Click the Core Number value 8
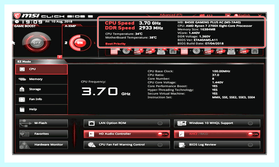Viewport: 279px width, 167px height. (213, 79)
